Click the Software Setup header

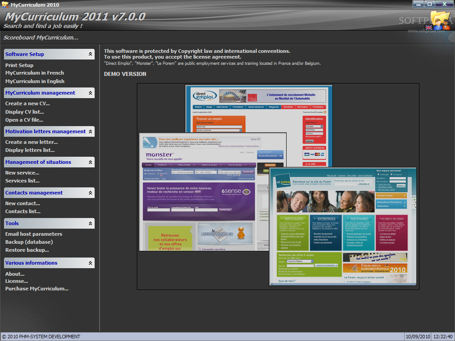coord(49,54)
